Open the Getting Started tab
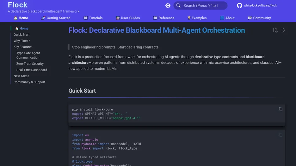Image resolution: width=296 pixels, height=166 pixels. tap(56, 18)
